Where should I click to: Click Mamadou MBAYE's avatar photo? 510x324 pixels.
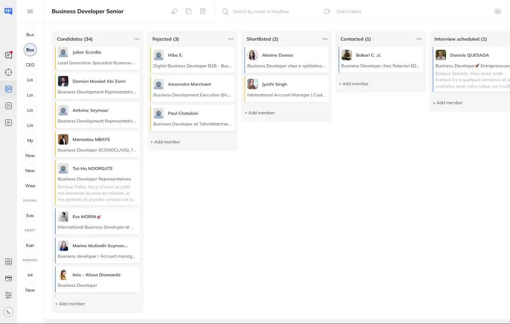(63, 140)
